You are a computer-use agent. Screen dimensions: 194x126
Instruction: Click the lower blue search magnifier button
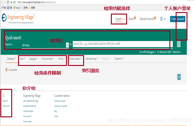(179, 77)
